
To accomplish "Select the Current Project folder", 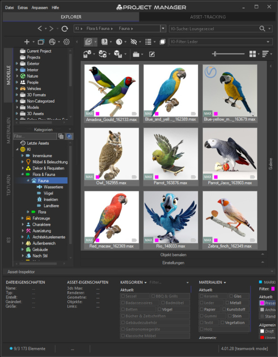I will [39, 51].
